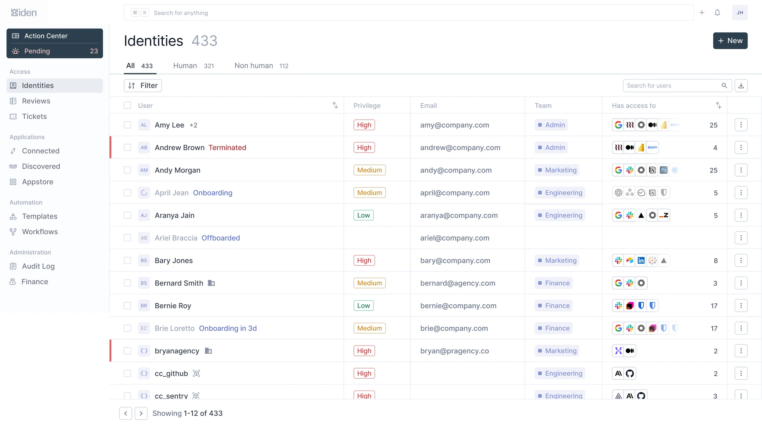Open the JH user avatar
The width and height of the screenshot is (762, 428).
740,13
